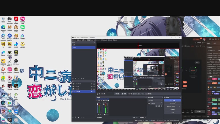Viewport: 220px width, 124px height.
Task: Open the Scene Collection menu in OBS
Action: click(104, 40)
